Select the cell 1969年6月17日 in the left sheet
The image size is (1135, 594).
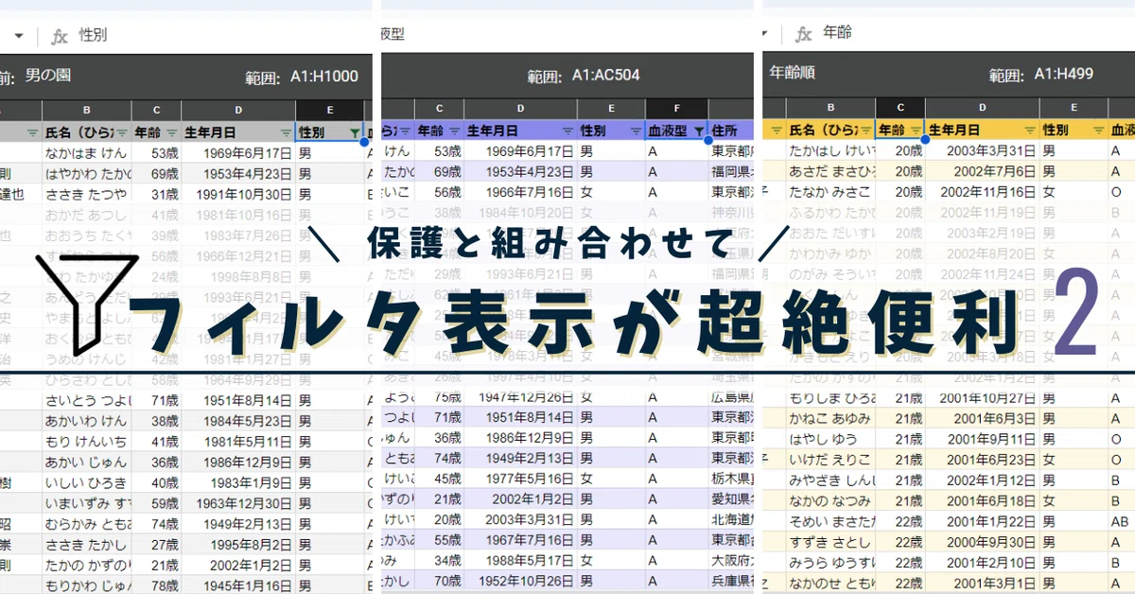[238, 152]
